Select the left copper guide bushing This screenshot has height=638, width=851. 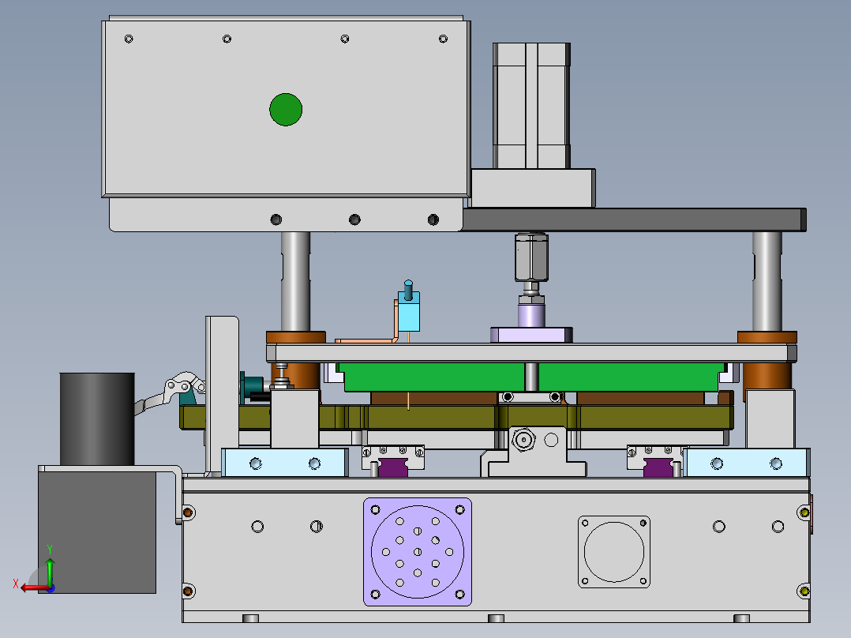click(296, 337)
